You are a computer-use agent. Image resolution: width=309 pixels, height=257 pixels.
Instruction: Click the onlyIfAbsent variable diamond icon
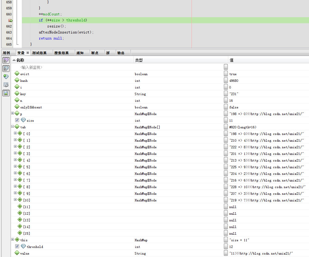point(17,107)
